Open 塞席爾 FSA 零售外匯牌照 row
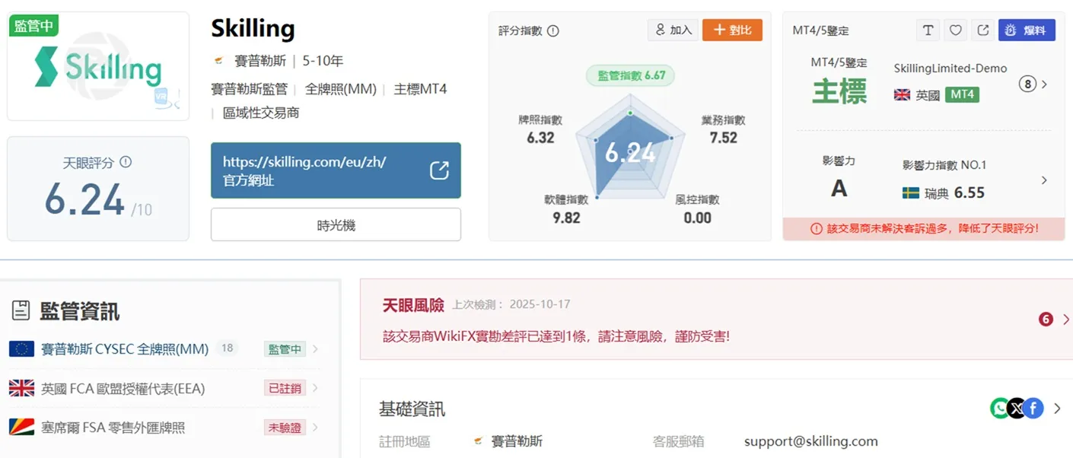 (x=164, y=428)
